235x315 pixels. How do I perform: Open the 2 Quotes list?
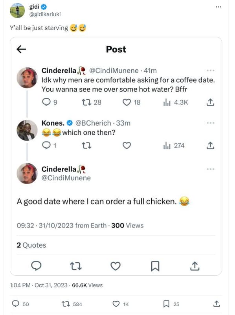point(31,245)
